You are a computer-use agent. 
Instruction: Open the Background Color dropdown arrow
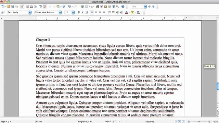[141, 12]
